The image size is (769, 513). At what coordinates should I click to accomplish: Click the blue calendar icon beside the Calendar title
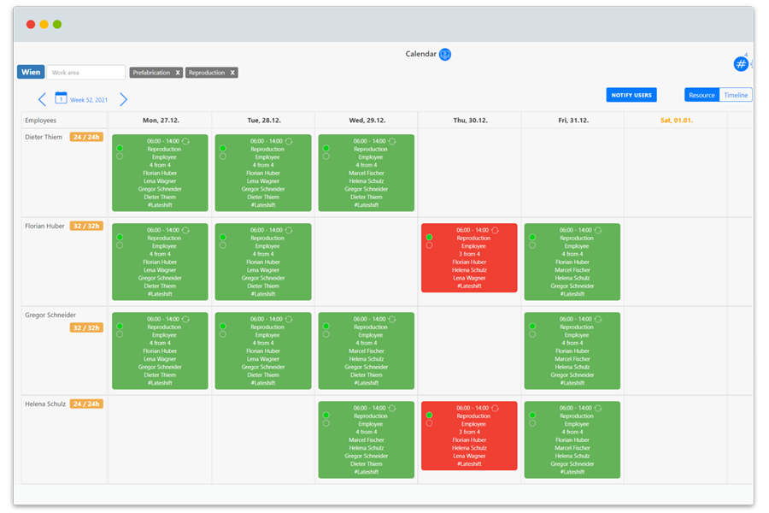pos(443,53)
